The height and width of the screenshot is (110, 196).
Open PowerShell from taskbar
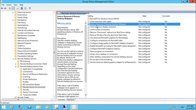tap(29, 107)
